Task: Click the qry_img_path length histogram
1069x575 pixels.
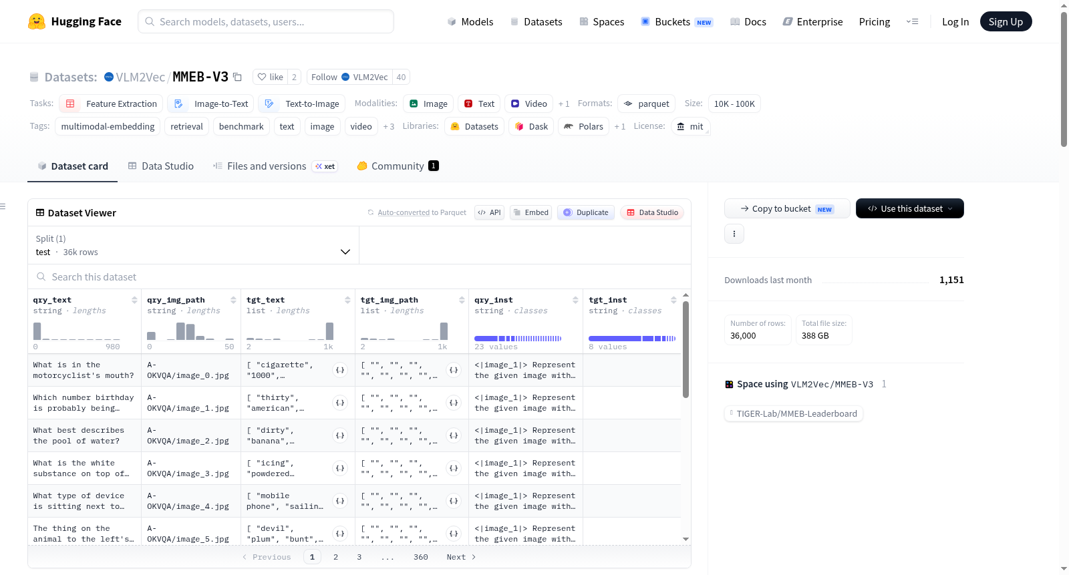Action: [x=190, y=331]
